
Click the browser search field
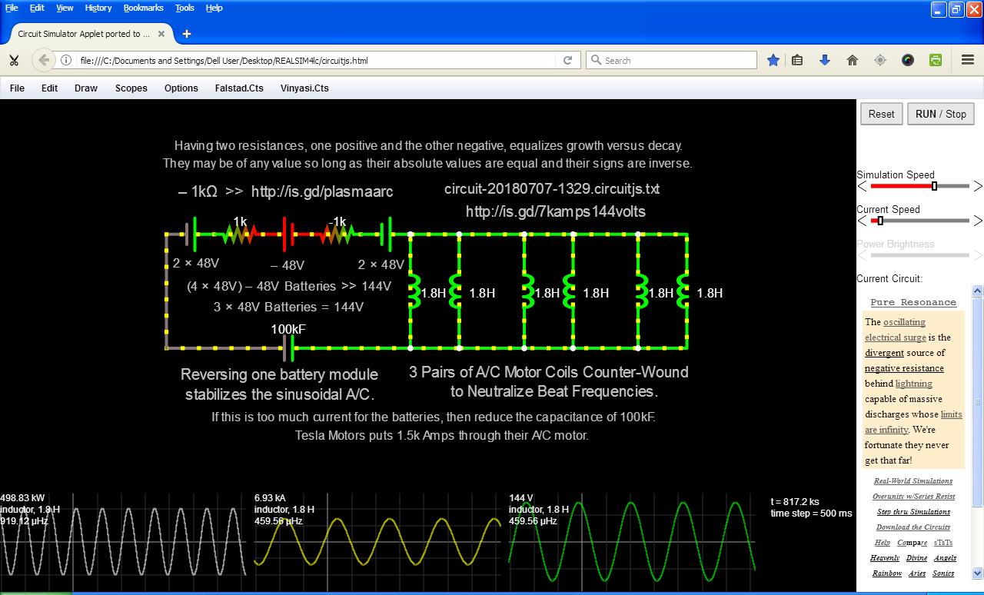click(x=671, y=60)
